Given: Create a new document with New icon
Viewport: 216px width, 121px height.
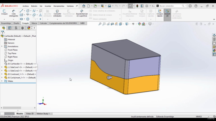Looking at the screenshot, I should pyautogui.click(x=88, y=6).
